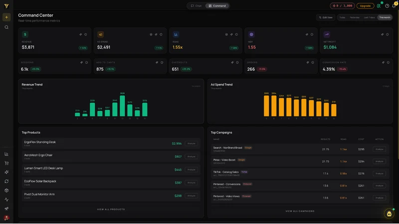Select the Last 7 days range
Image resolution: width=399 pixels, height=224 pixels.
369,17
